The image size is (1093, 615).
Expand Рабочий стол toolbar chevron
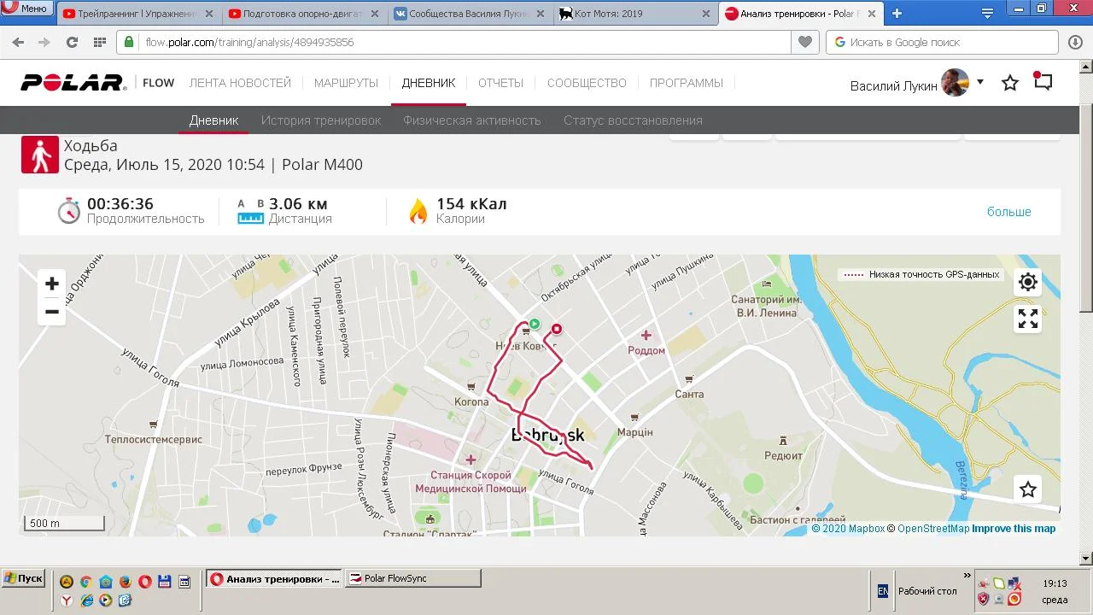(x=967, y=576)
